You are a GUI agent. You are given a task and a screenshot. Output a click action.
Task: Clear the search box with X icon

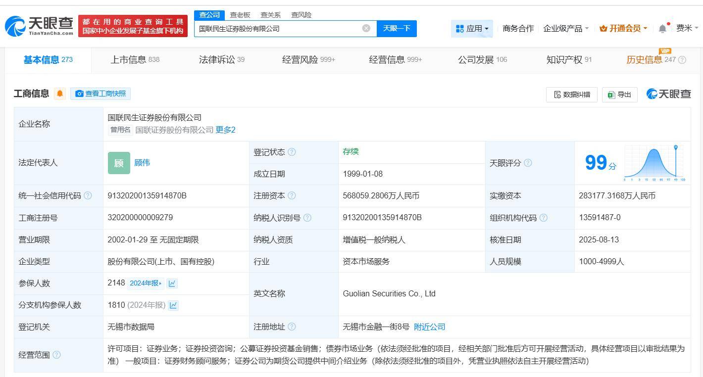point(366,28)
